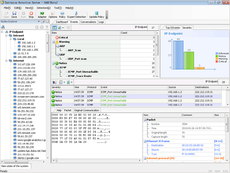Open dropdown next to event refresh icon

[x=72, y=82]
